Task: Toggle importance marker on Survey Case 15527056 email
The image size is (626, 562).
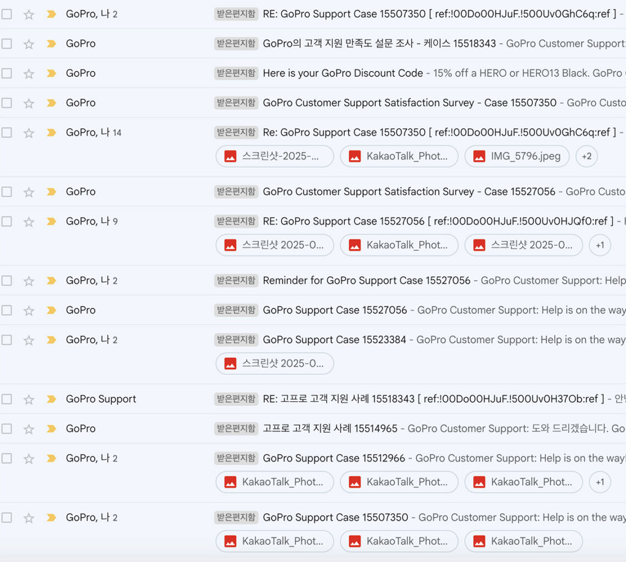Action: click(x=51, y=192)
